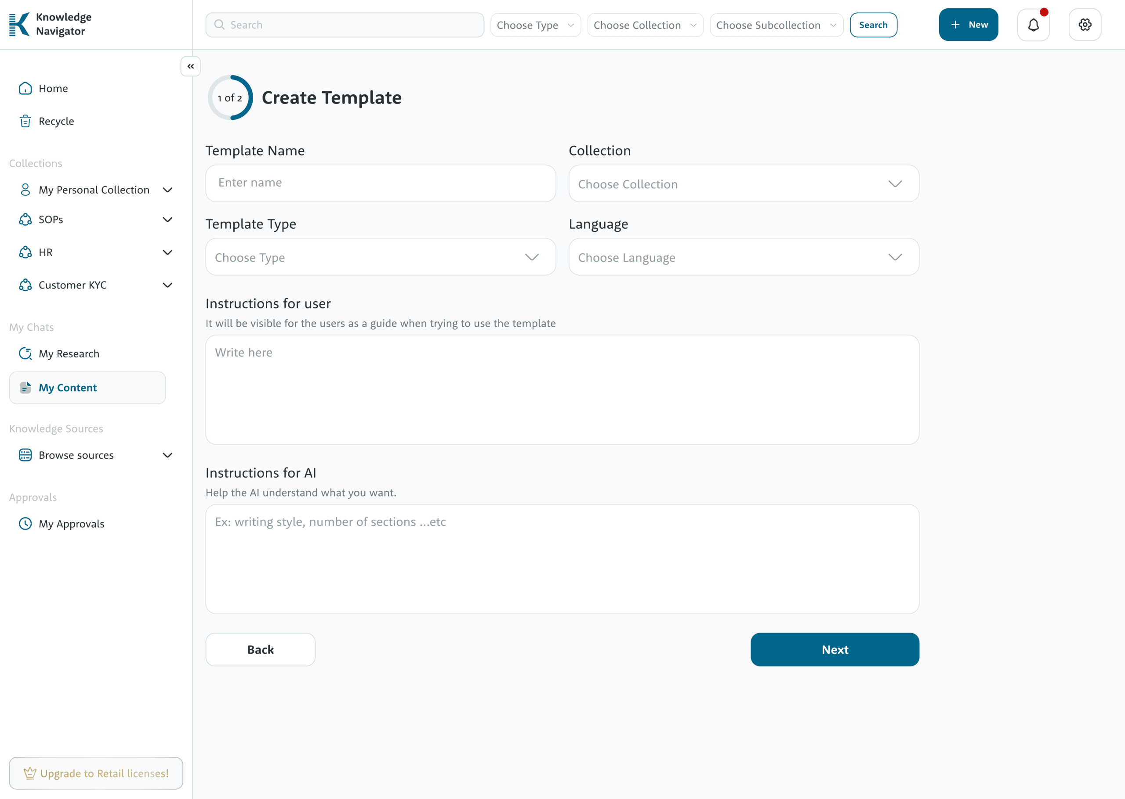Click the My Approvals clock icon

coord(25,523)
